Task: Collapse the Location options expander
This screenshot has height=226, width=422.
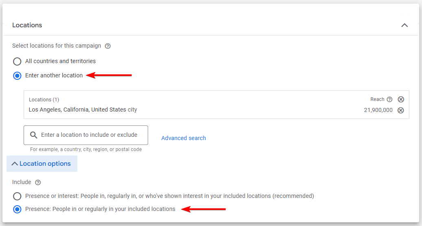Action: (42, 164)
